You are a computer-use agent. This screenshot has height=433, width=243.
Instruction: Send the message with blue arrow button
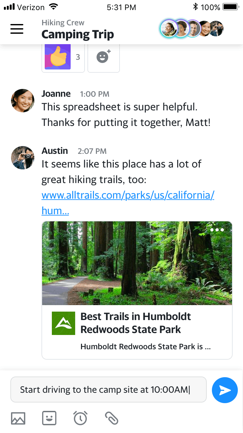(x=225, y=390)
